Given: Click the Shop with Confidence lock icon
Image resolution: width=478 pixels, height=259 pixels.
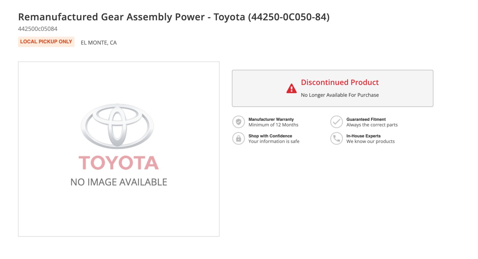Looking at the screenshot, I should [239, 138].
